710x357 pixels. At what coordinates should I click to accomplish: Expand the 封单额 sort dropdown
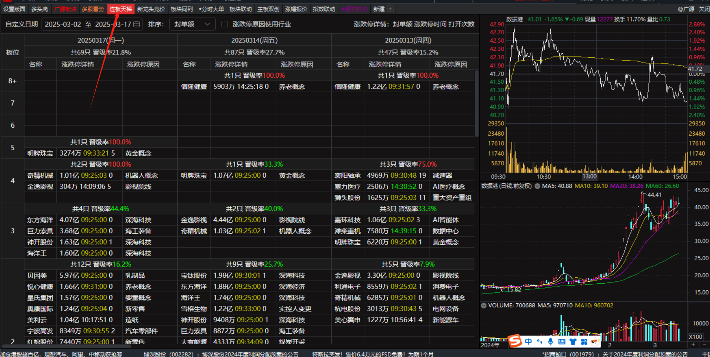(192, 24)
